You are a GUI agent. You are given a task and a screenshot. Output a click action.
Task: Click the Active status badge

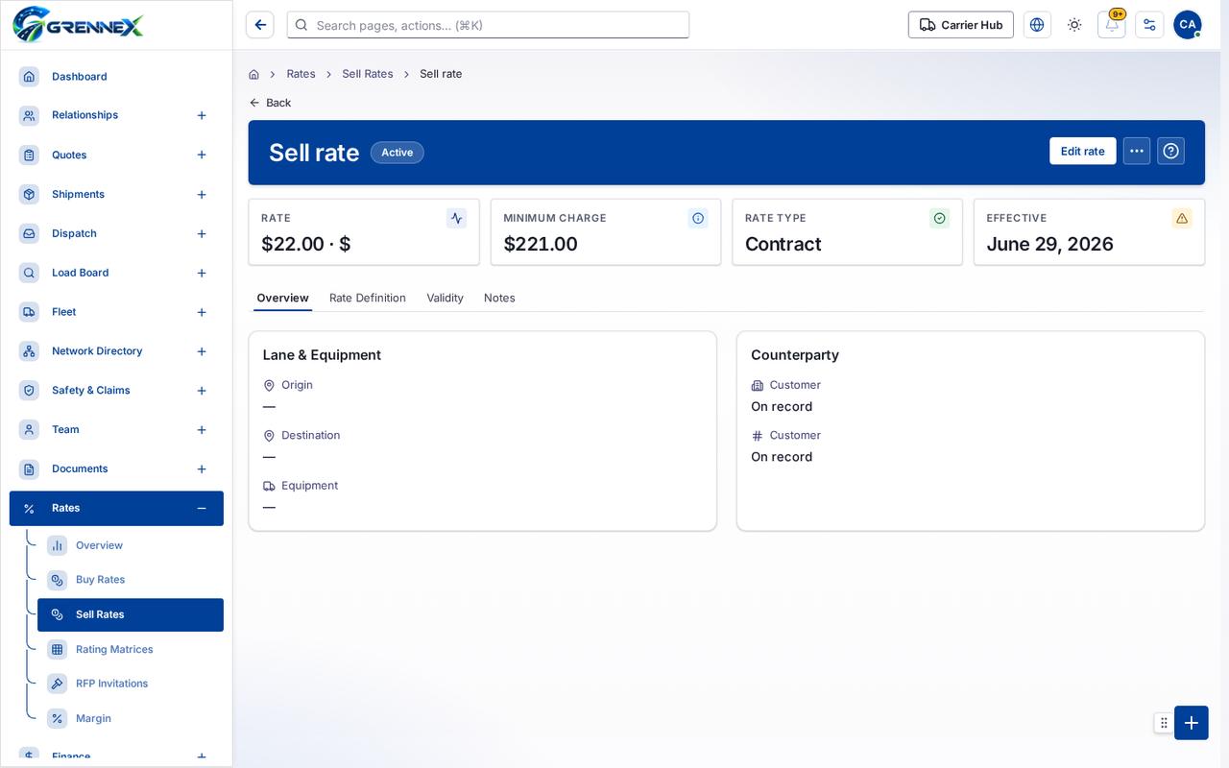pyautogui.click(x=398, y=153)
